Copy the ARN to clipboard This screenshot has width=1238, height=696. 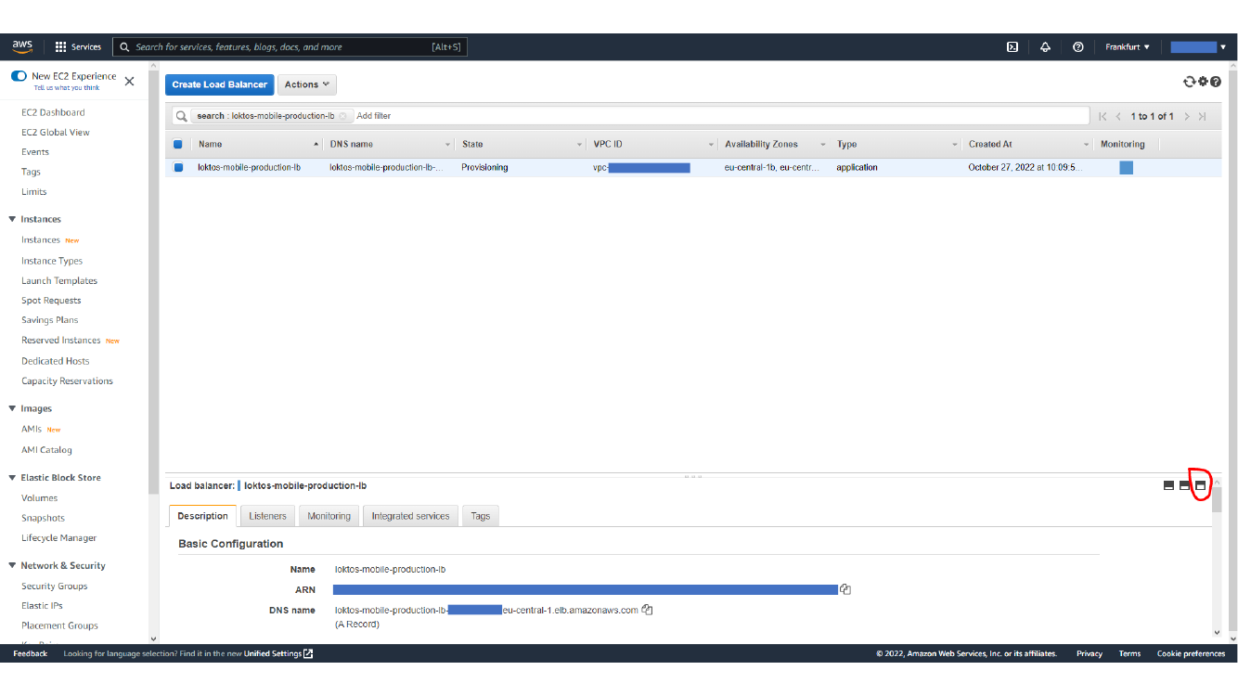(x=845, y=589)
